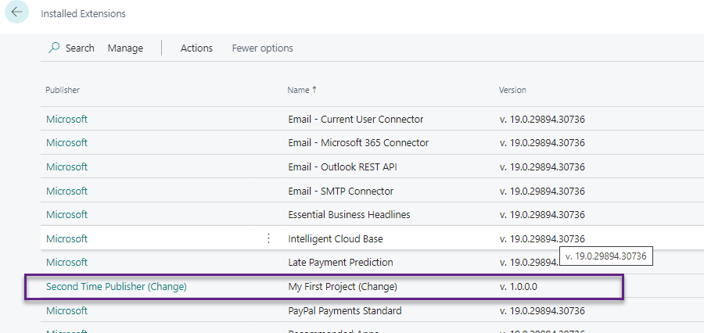The width and height of the screenshot is (704, 333).
Task: Click the Search magnifier icon
Action: [54, 48]
